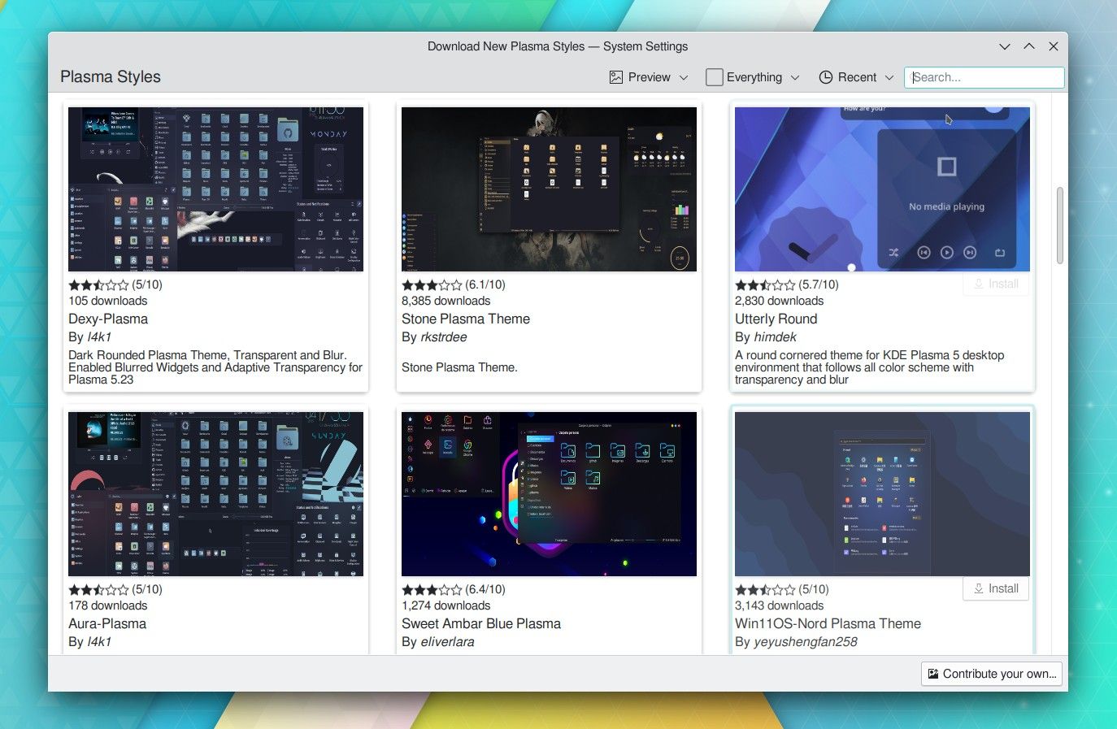
Task: Click the star rating of Aura-Plasma
Action: 98,590
